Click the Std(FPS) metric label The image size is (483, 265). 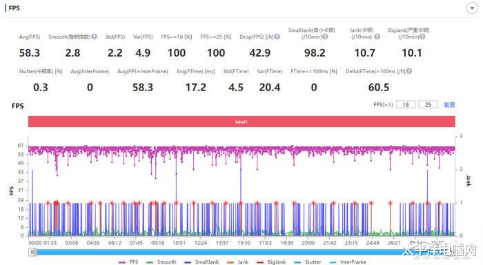point(115,37)
